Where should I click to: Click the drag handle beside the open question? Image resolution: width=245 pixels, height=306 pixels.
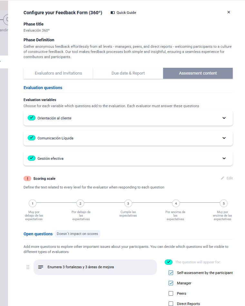pos(28,267)
